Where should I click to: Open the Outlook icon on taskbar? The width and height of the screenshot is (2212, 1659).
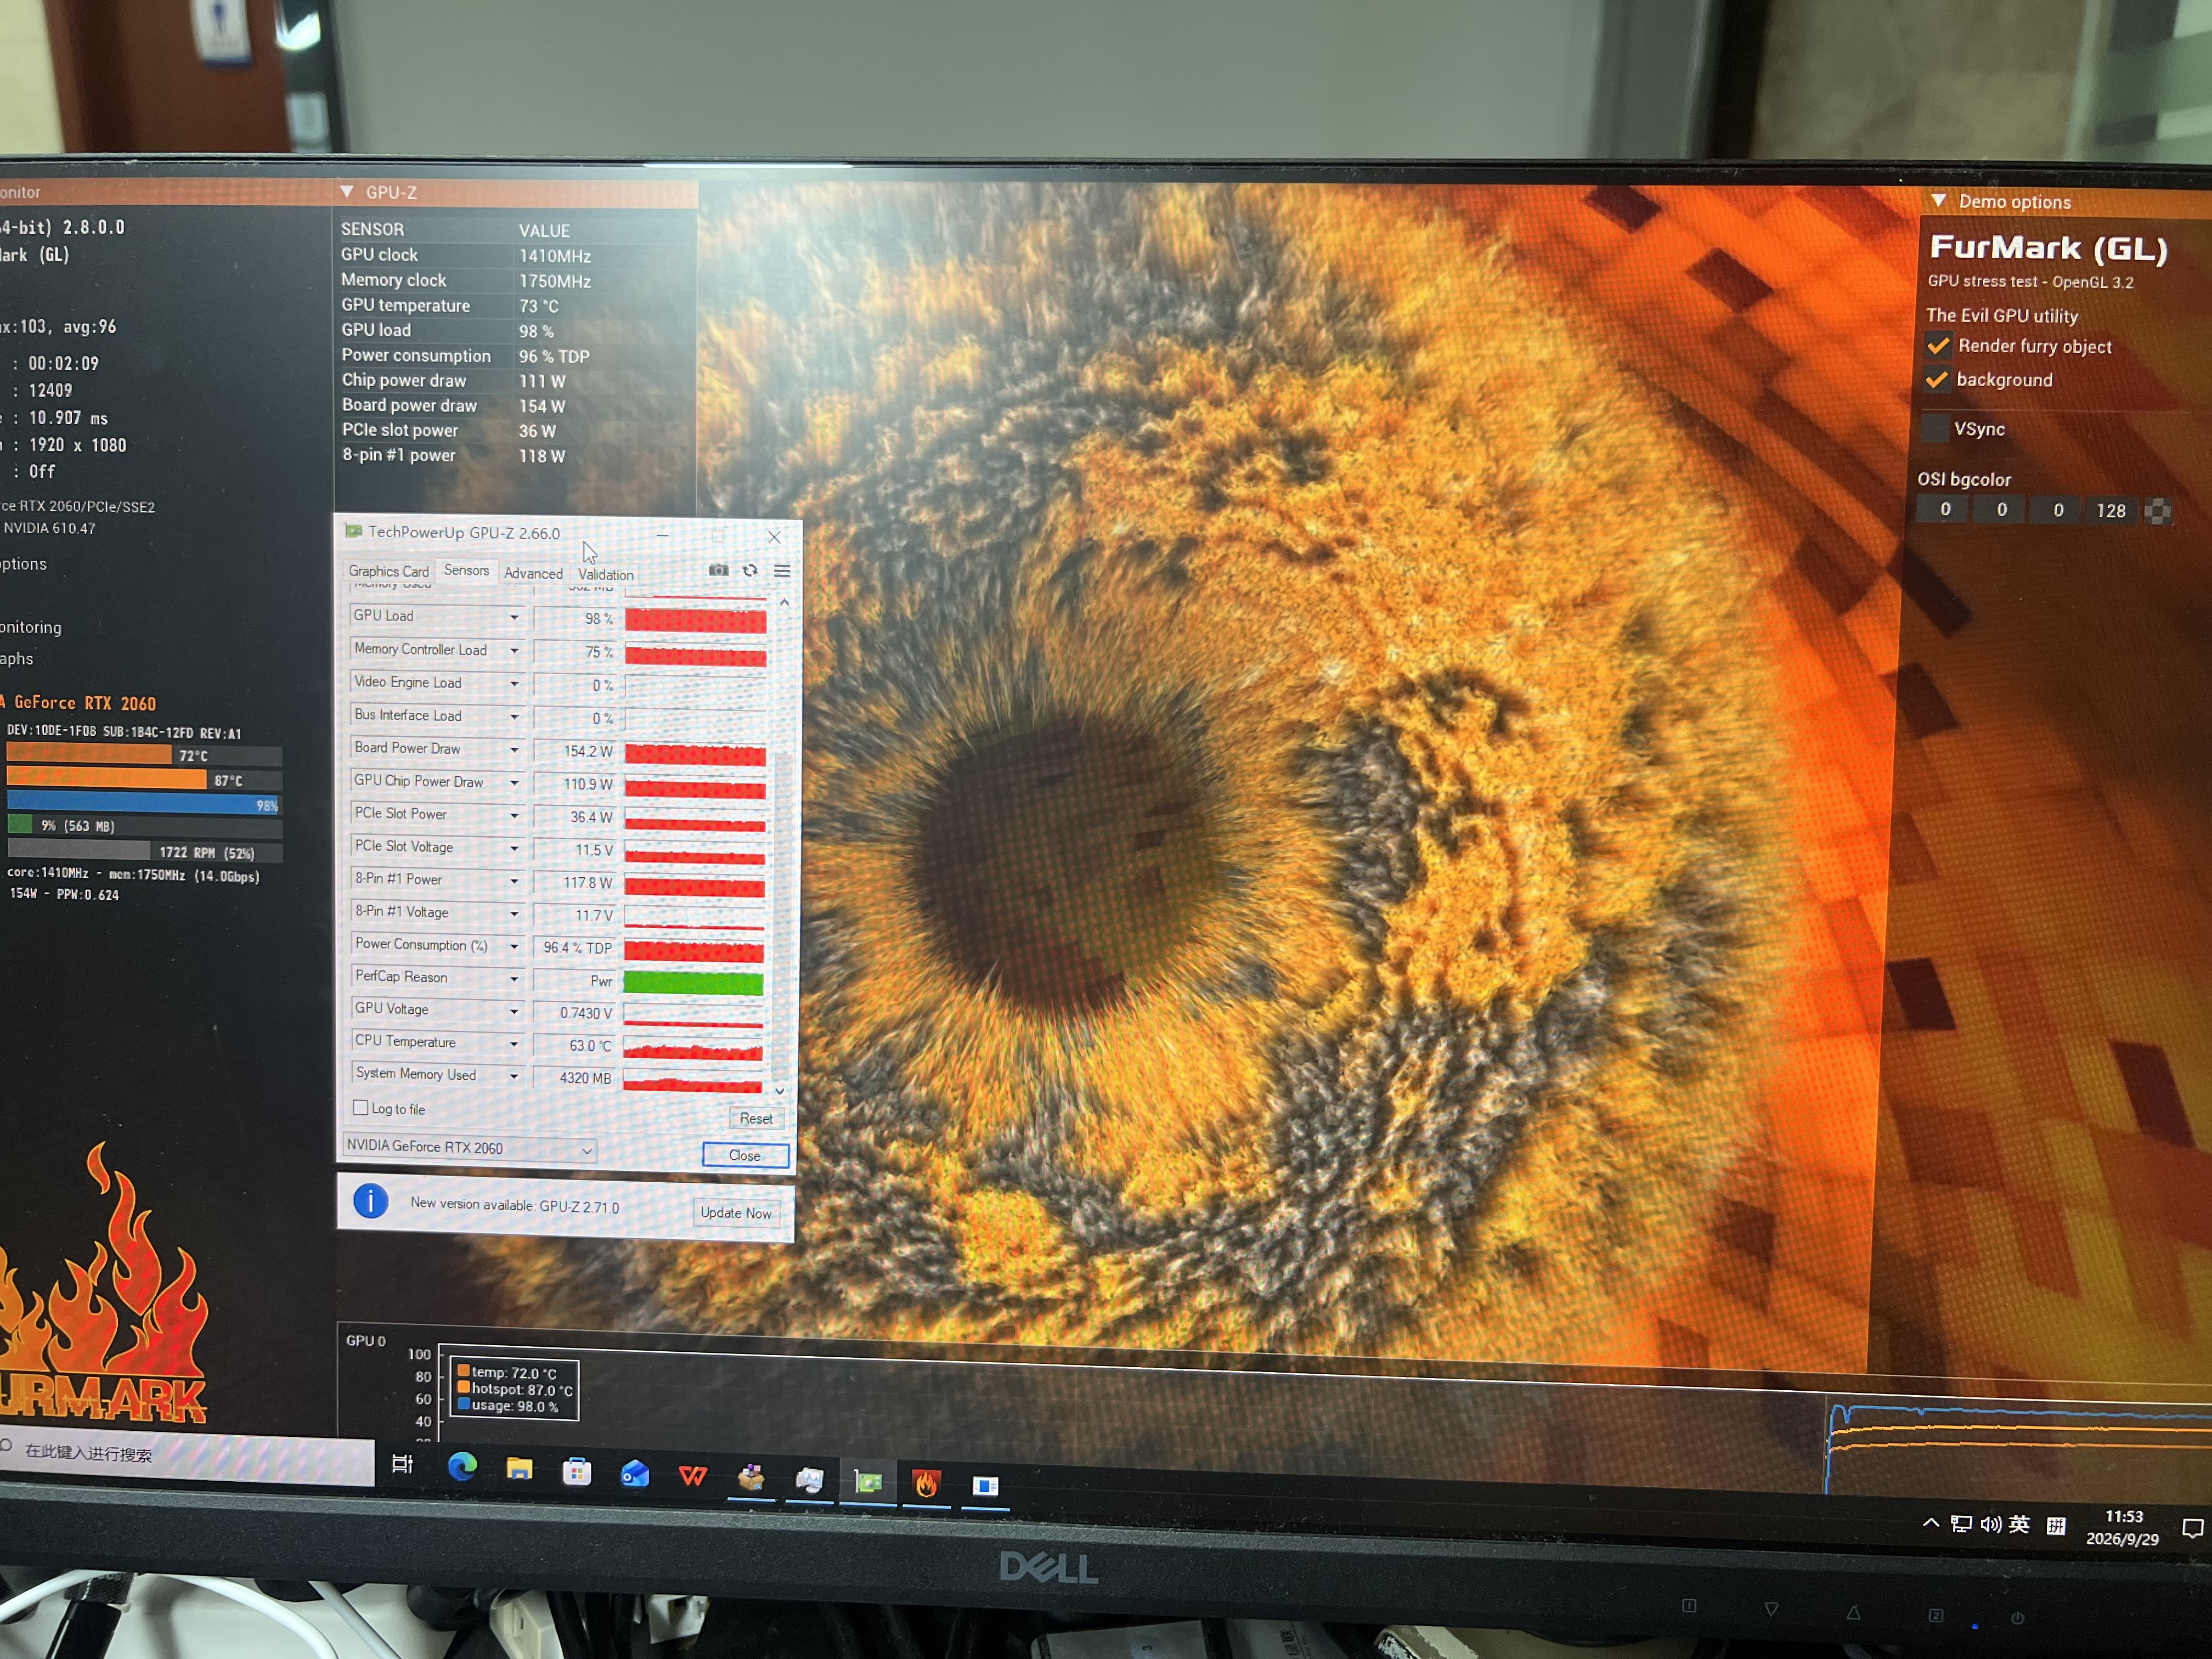635,1474
